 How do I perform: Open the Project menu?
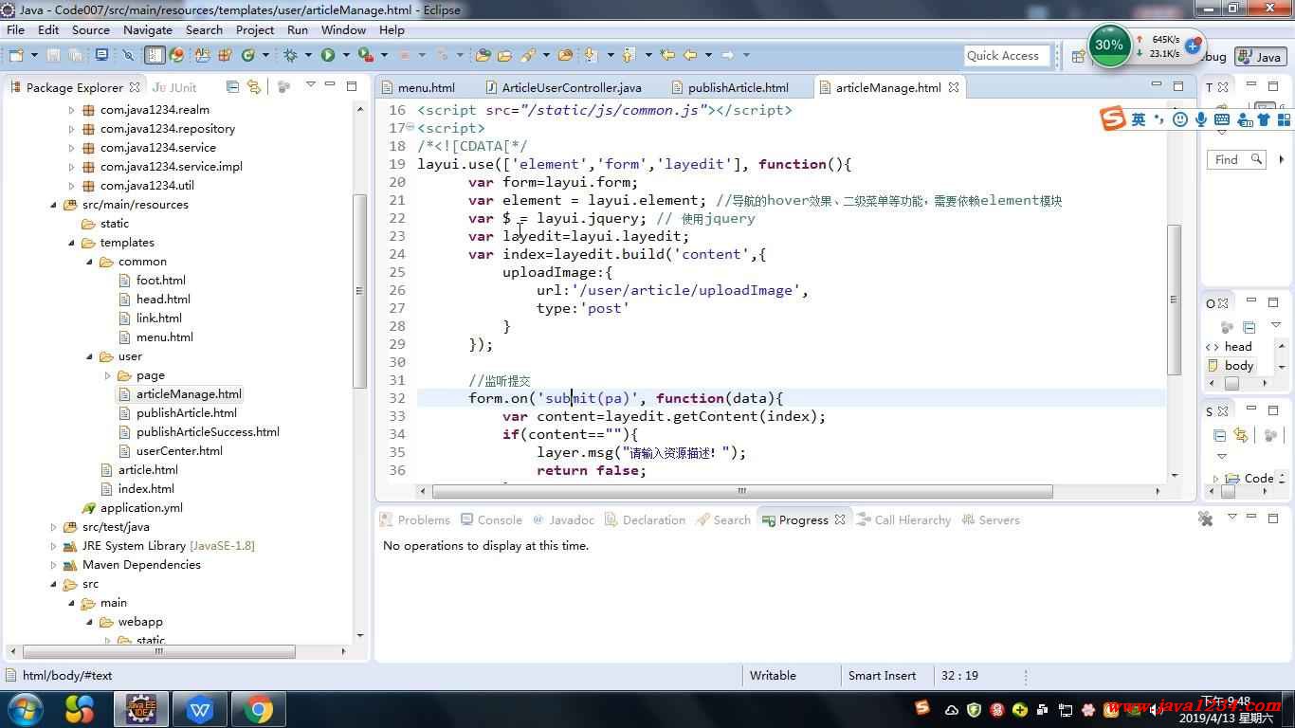pyautogui.click(x=255, y=29)
